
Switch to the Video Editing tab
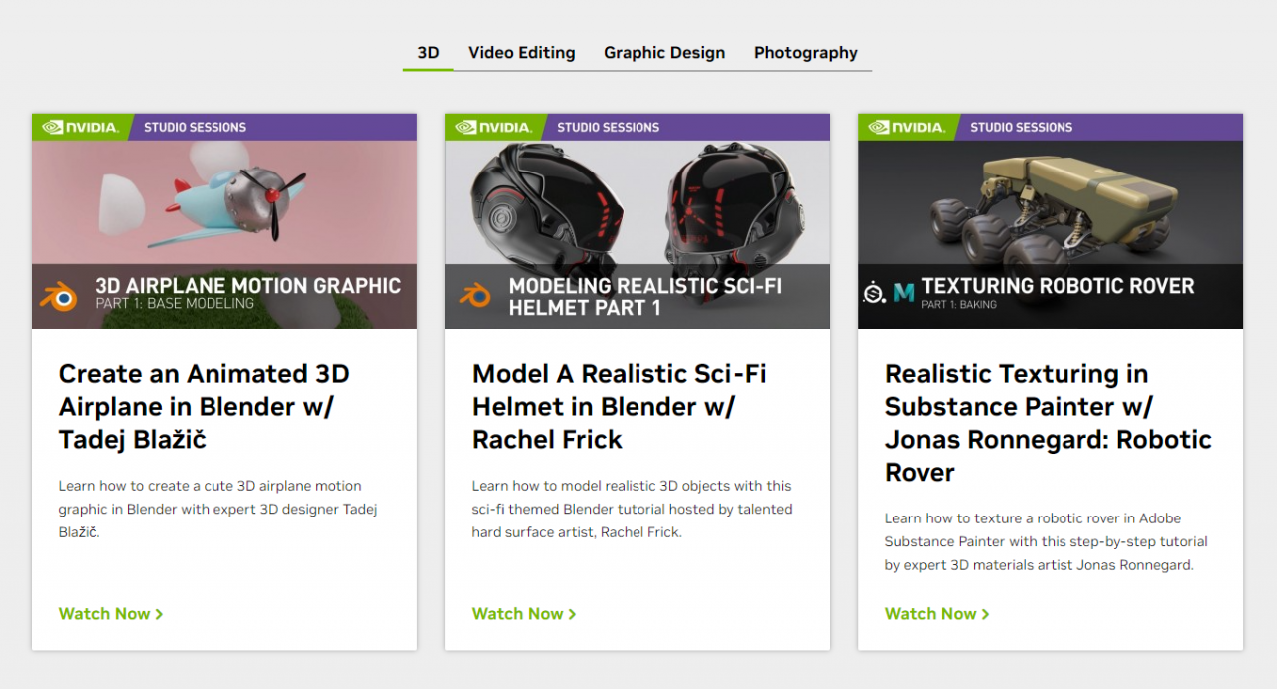pos(521,53)
